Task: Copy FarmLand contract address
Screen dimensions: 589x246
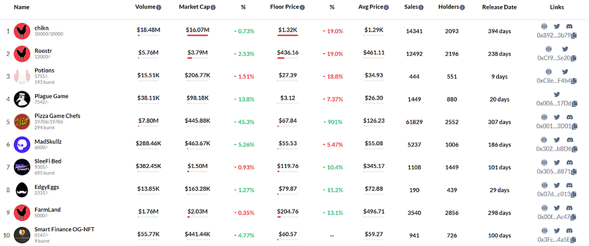Action: [x=574, y=217]
